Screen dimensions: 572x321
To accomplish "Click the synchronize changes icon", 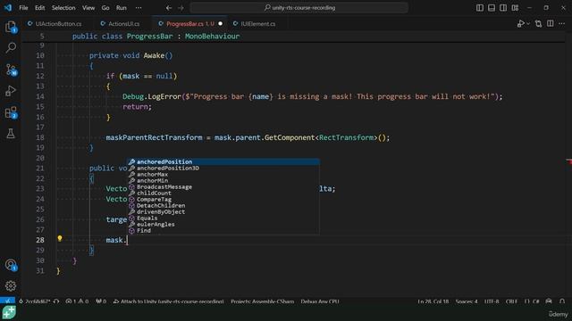I will tap(56, 301).
